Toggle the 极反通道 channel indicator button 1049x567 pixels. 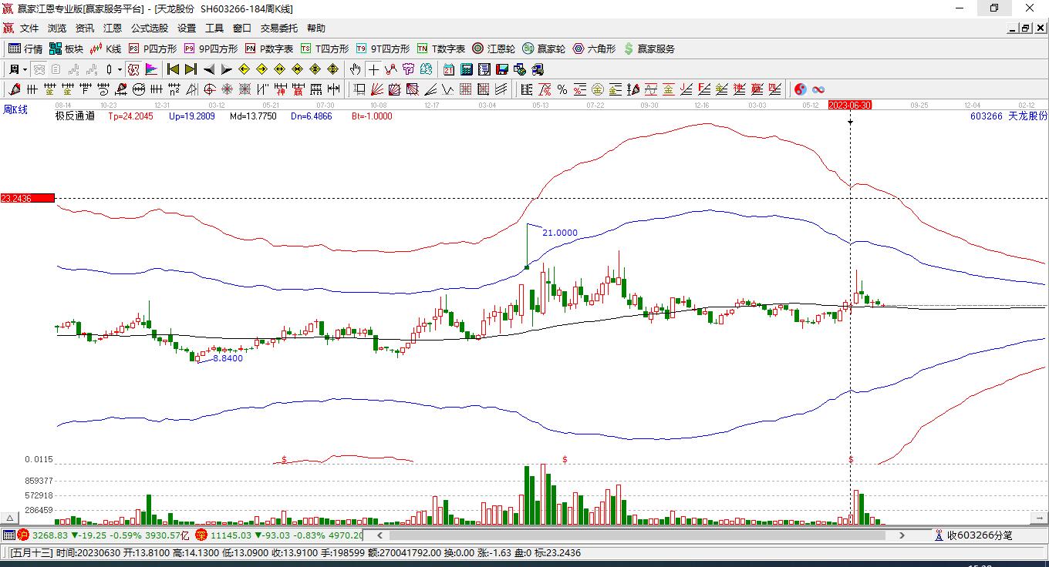[x=133, y=69]
